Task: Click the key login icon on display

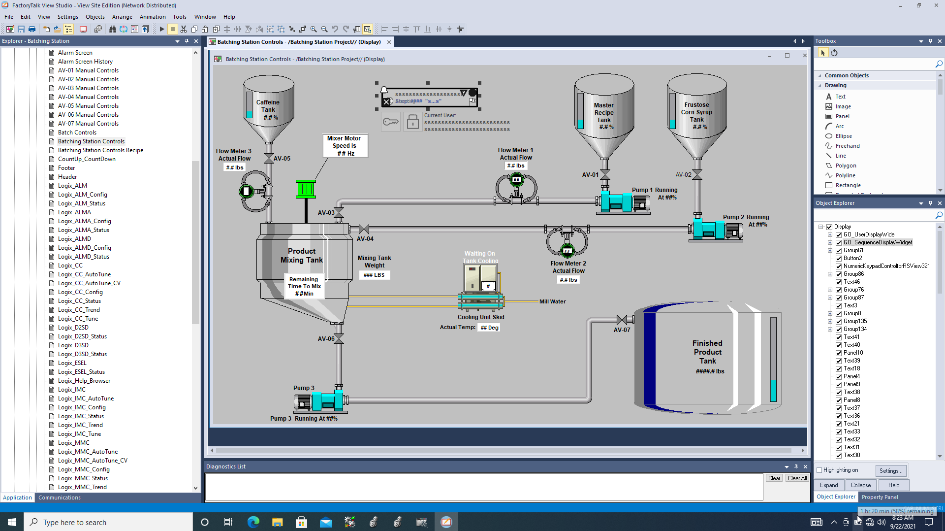Action: pyautogui.click(x=391, y=122)
